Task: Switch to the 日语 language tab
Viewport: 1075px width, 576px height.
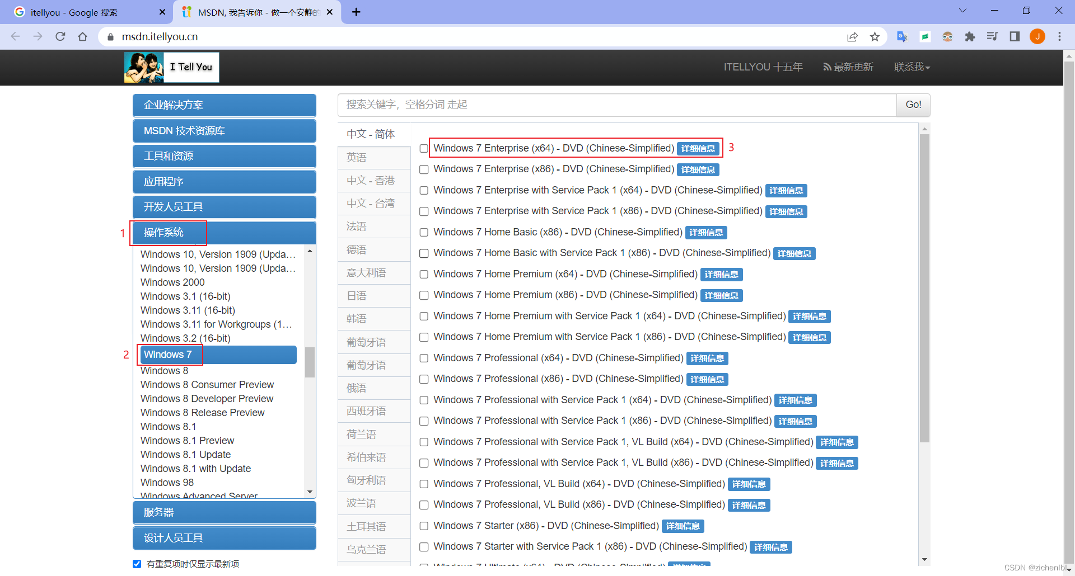Action: click(374, 296)
